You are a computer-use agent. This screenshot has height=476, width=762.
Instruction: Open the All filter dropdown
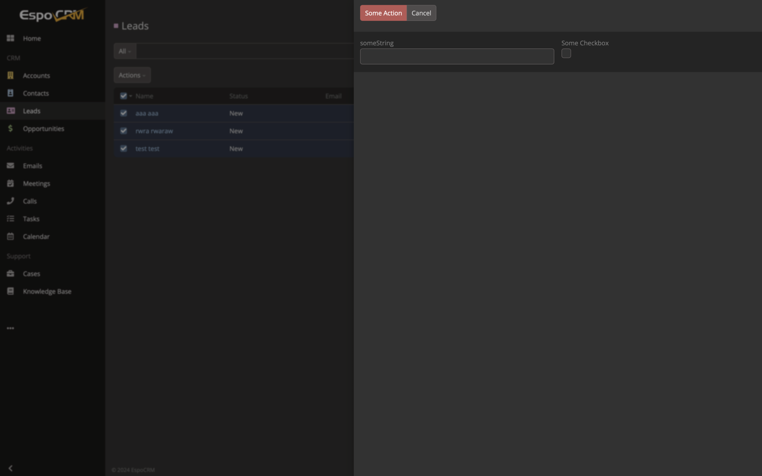point(125,51)
